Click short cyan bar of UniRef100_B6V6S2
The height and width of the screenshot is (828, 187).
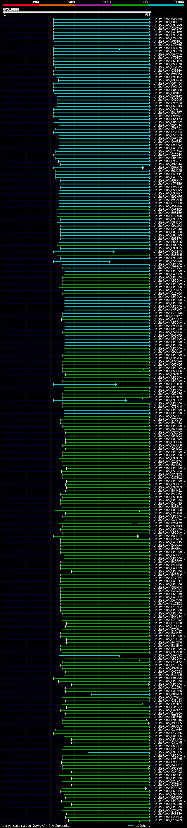[x=89, y=656]
